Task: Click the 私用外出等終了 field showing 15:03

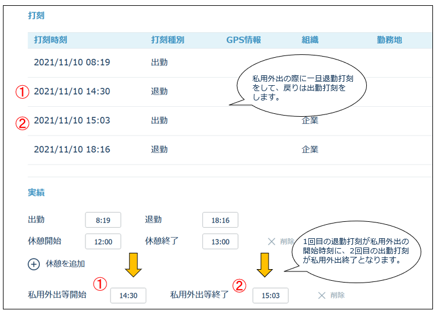Action: point(270,295)
